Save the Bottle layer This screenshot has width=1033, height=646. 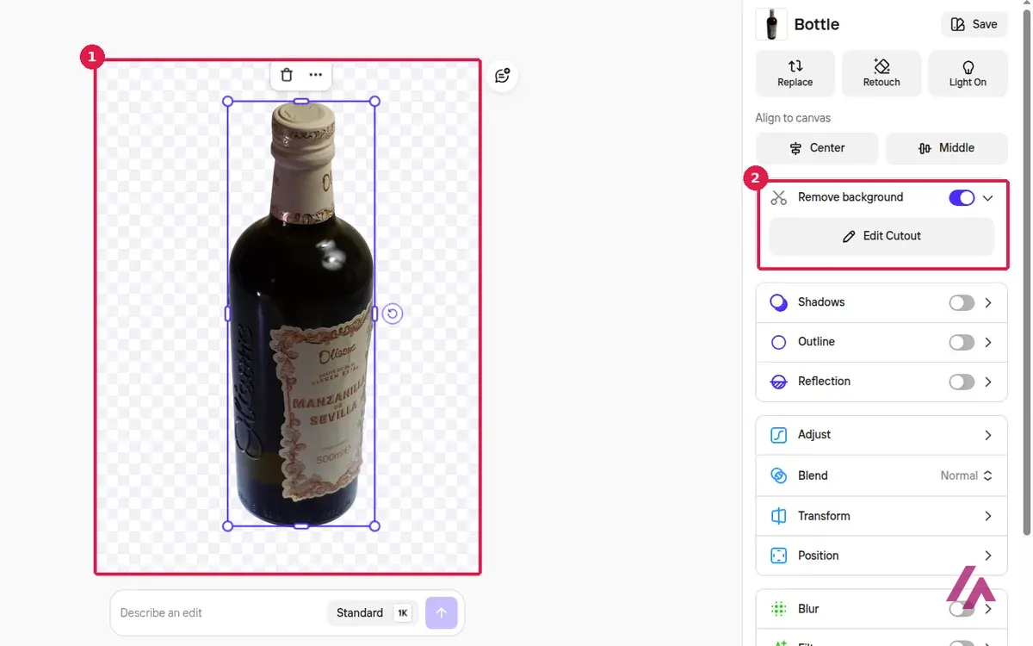(974, 24)
